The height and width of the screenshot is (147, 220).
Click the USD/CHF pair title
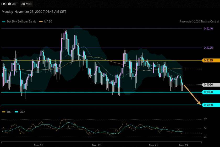pos(9,4)
